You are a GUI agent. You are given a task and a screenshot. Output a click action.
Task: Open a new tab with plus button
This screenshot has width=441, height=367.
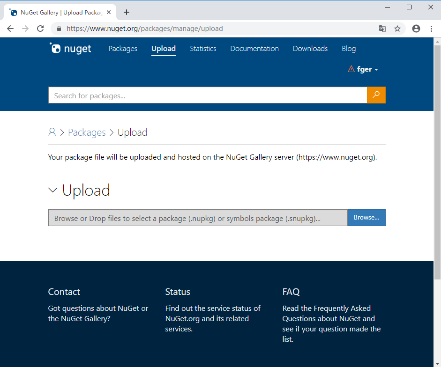(x=127, y=12)
